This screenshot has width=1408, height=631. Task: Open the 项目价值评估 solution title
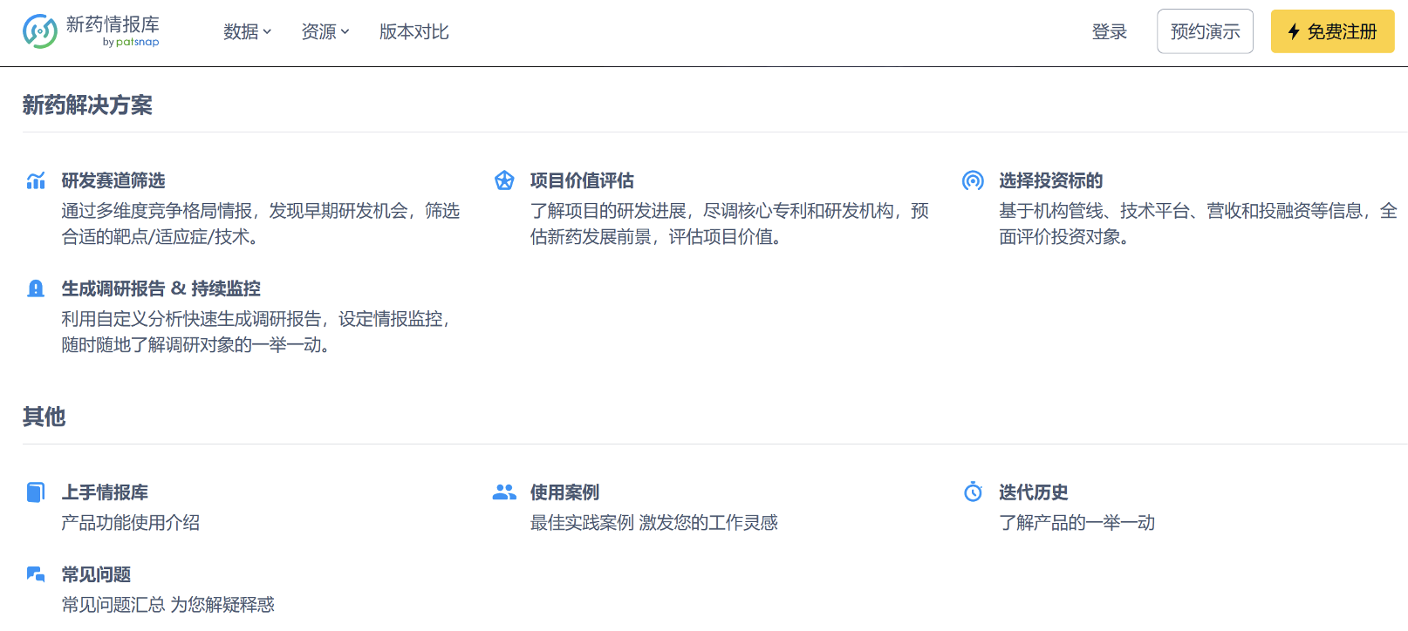pos(582,180)
